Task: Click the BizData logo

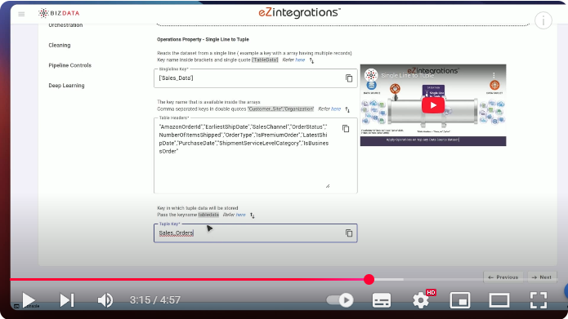Action: [59, 13]
